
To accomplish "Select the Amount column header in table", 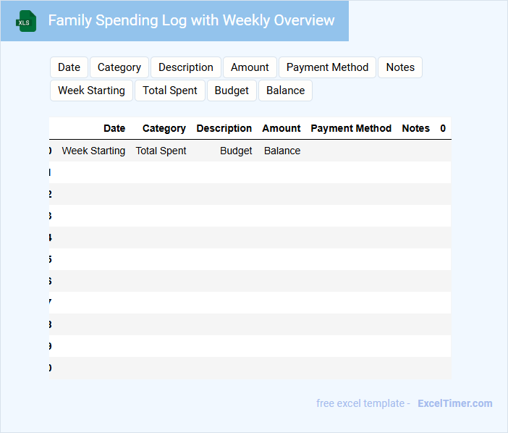I will tap(281, 128).
